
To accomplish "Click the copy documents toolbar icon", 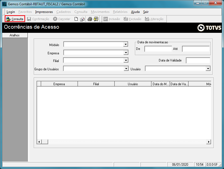I will 82,19.
